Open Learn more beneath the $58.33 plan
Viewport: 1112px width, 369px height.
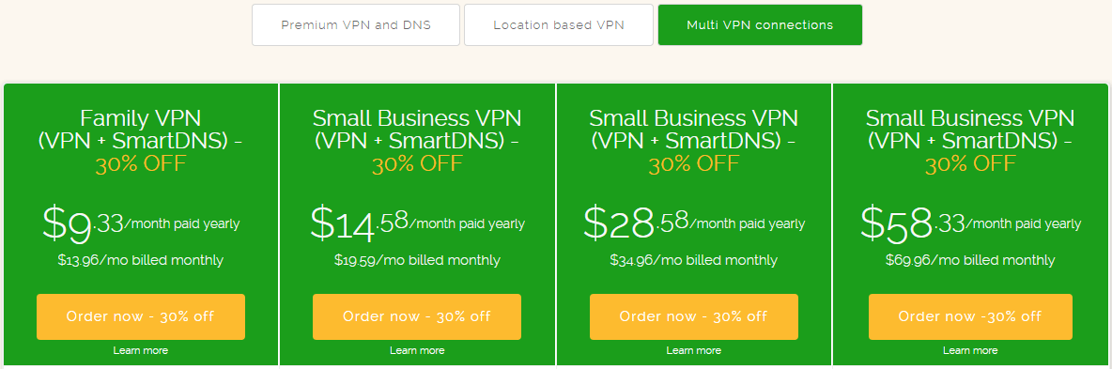[x=970, y=350]
